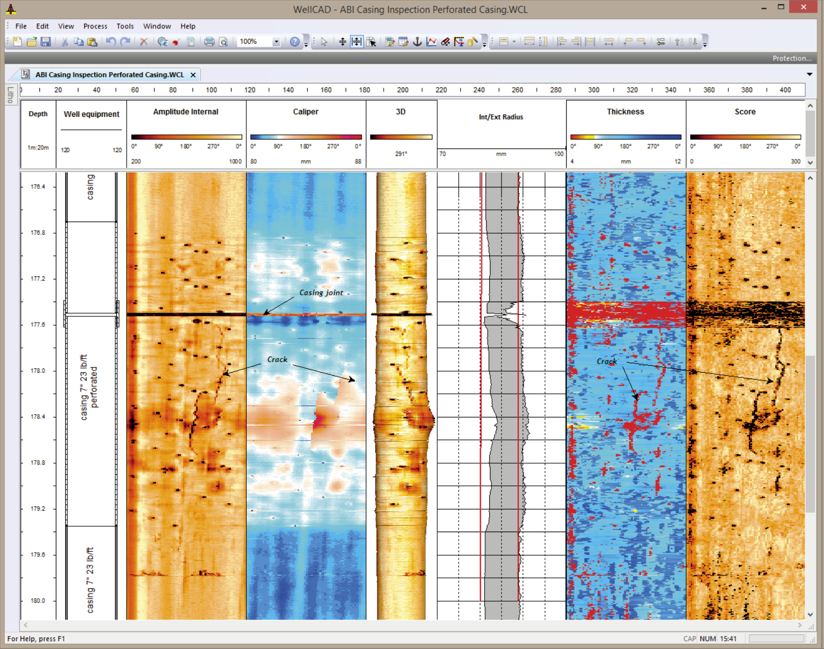This screenshot has height=649, width=824.
Task: Toggle the Litho side panel tab
Action: [x=11, y=95]
